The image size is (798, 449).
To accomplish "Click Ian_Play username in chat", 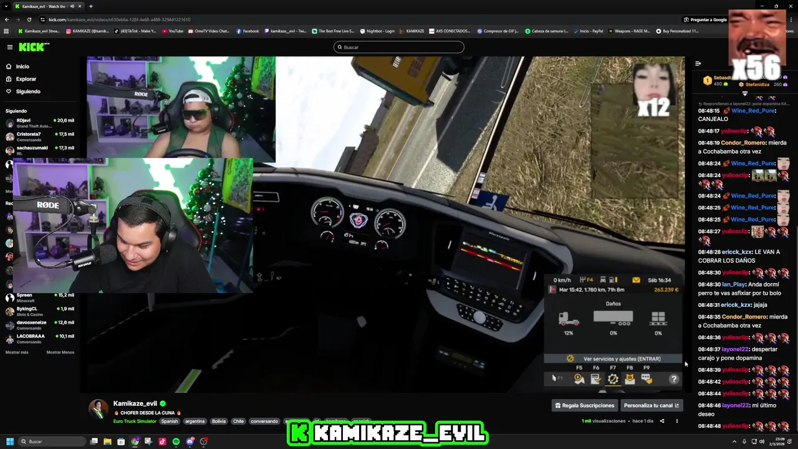I will [734, 284].
